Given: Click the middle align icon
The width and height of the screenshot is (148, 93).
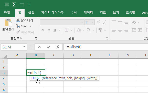Looking at the screenshot, I should pos(120,22).
